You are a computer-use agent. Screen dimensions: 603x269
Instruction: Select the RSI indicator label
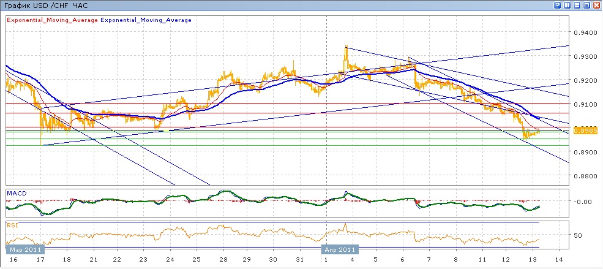click(12, 225)
